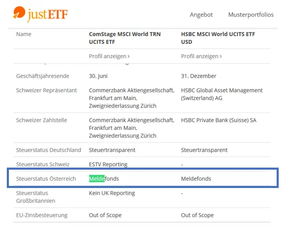Click the Steuerstatus Österreich row label
This screenshot has height=232, width=285.
[46, 179]
